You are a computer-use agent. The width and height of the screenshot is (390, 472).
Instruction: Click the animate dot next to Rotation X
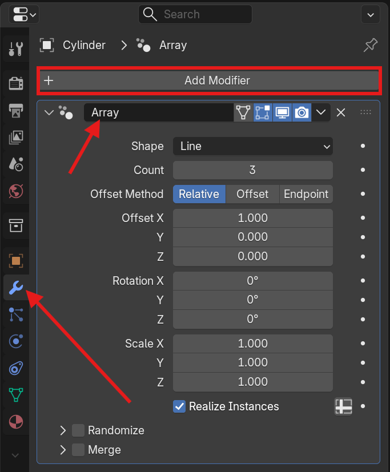pyautogui.click(x=363, y=281)
